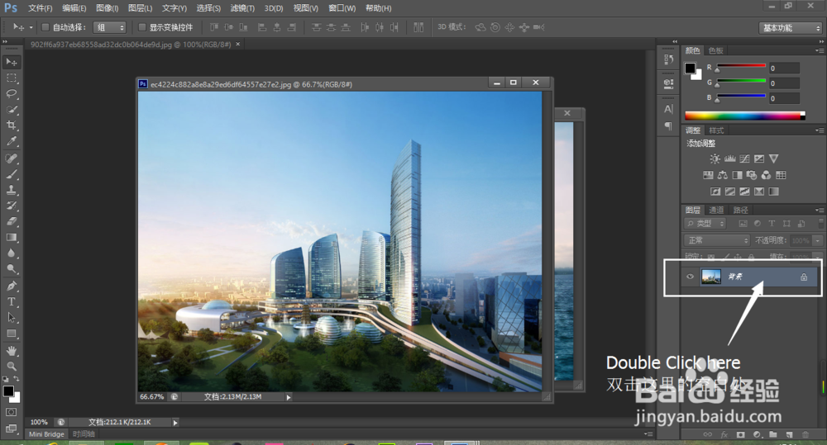Open the layer blend mode dropdown

pos(717,240)
